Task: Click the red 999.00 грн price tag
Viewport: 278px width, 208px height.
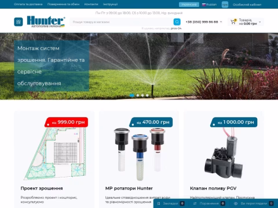Action: coord(66,122)
